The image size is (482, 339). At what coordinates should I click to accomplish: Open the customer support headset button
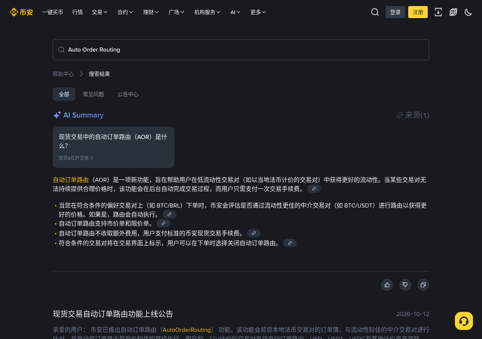464,321
